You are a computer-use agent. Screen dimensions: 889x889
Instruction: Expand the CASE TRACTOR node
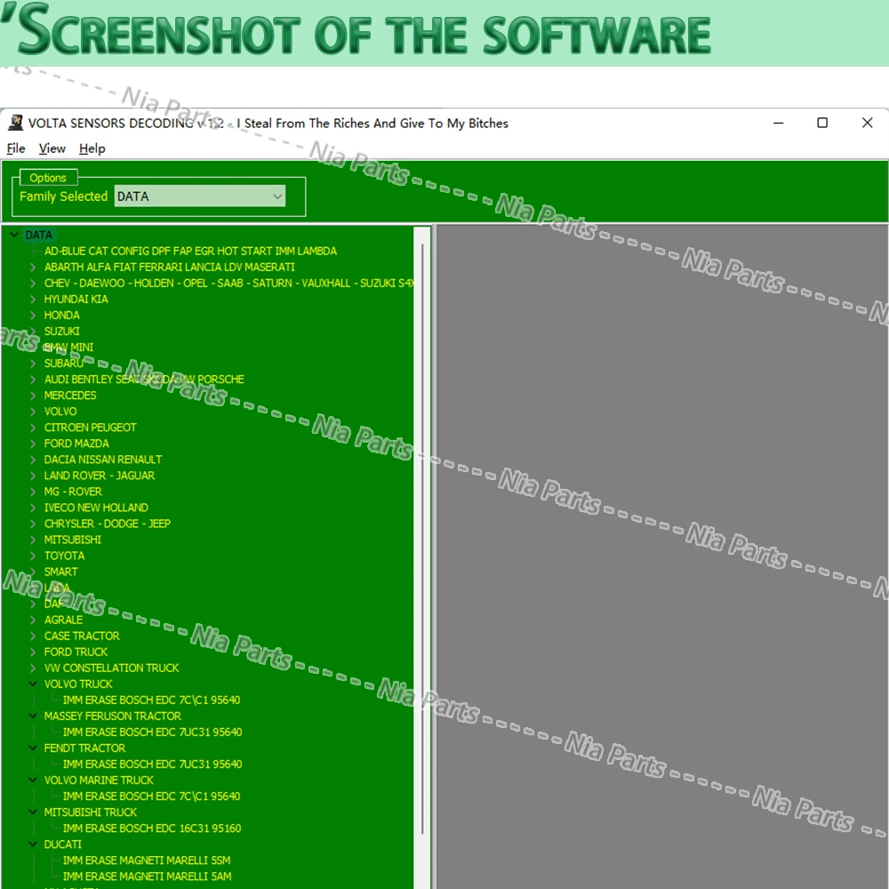point(33,637)
